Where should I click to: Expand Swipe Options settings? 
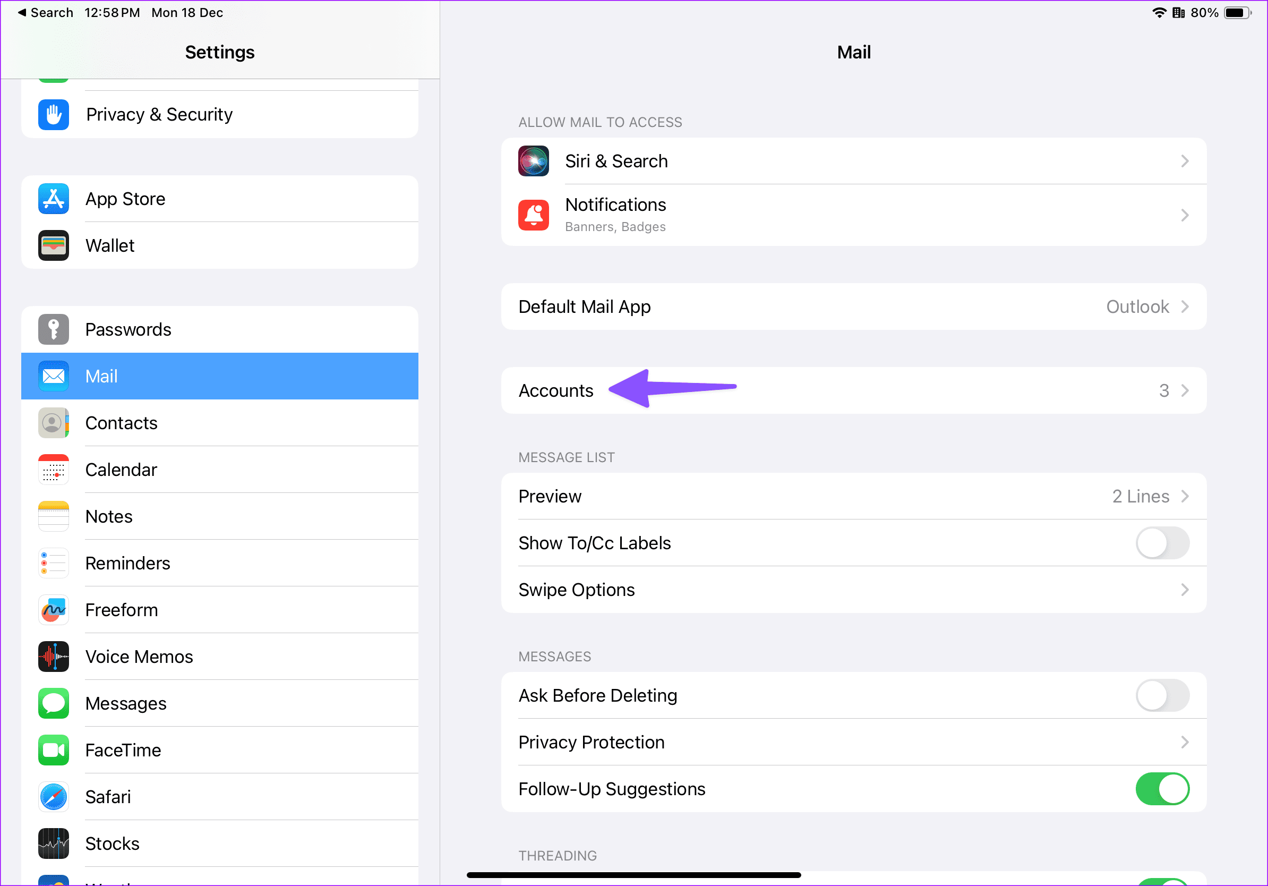tap(855, 589)
